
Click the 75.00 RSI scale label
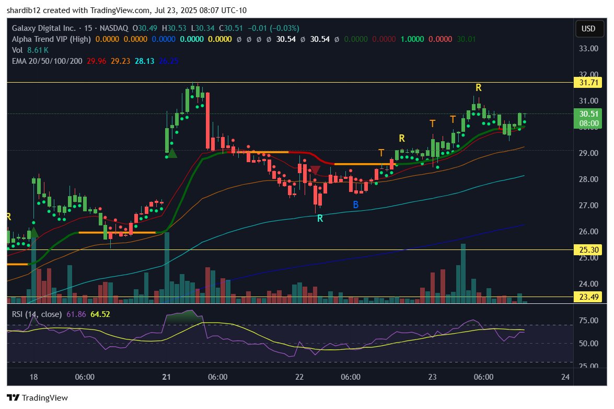coord(588,321)
